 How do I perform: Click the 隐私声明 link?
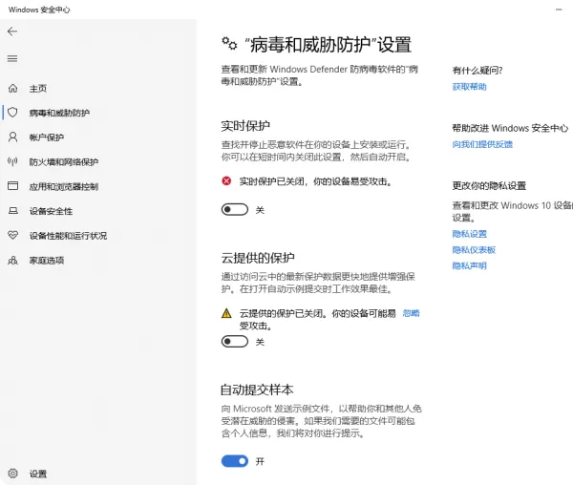(x=469, y=265)
